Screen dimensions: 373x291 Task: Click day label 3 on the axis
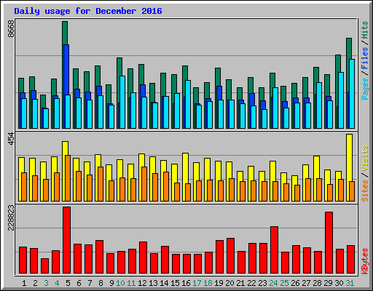[46, 283]
